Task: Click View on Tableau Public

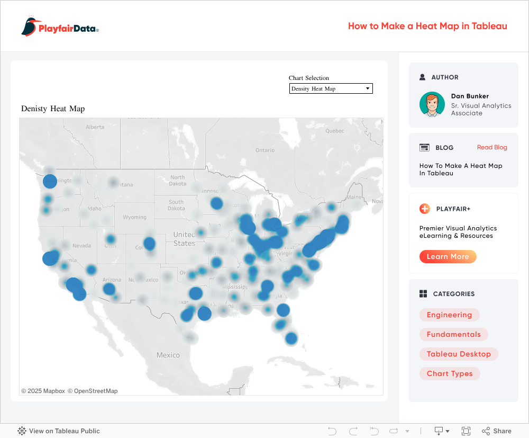Action: (59, 431)
